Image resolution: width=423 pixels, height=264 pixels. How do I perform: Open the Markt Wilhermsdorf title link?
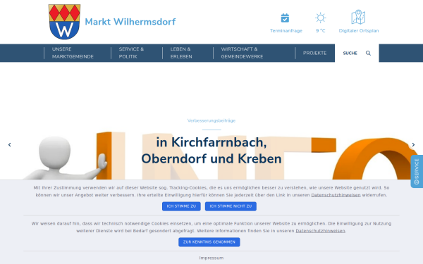coord(130,22)
